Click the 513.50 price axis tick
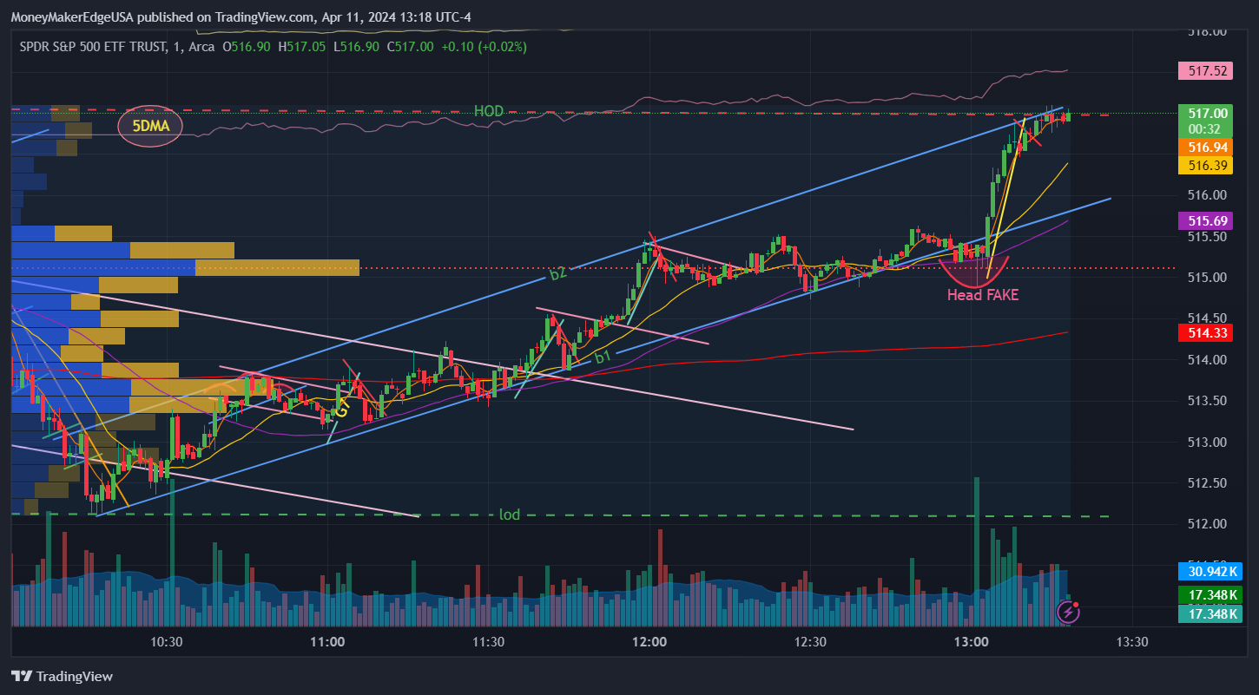Image resolution: width=1259 pixels, height=695 pixels. pyautogui.click(x=1206, y=401)
